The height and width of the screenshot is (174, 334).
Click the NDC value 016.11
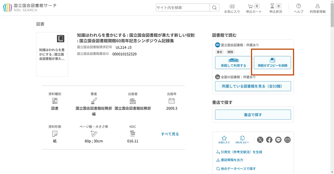pyautogui.click(x=133, y=141)
